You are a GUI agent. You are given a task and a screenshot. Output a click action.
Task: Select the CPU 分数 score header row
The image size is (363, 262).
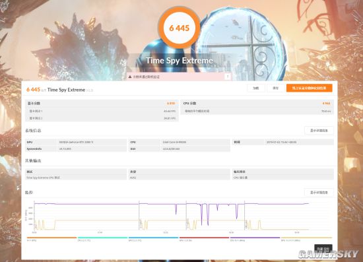click(257, 103)
